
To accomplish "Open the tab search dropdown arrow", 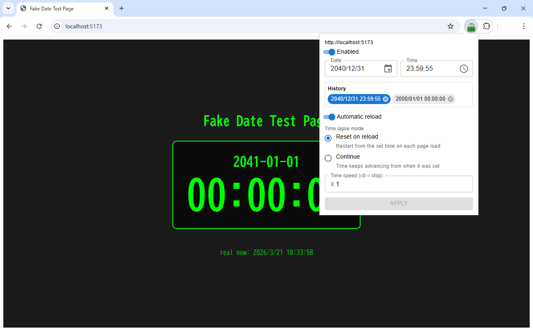I will pos(8,8).
